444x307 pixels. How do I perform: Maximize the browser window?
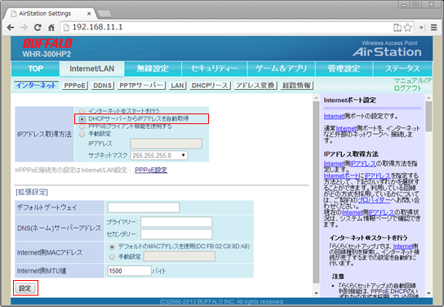coord(415,4)
